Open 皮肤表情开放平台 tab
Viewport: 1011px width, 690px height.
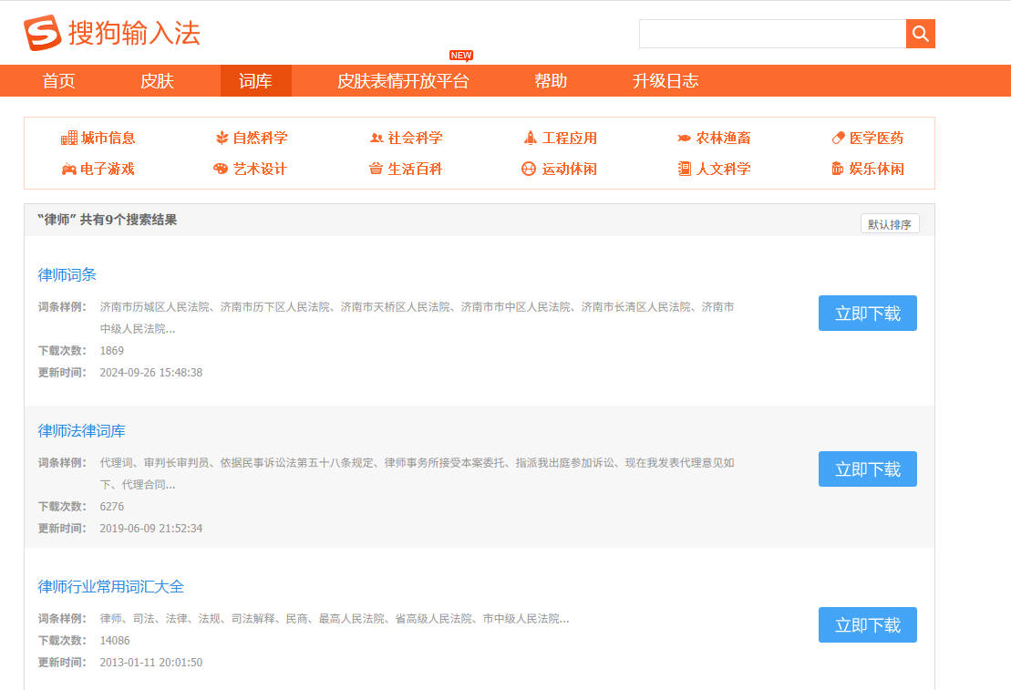click(x=403, y=80)
